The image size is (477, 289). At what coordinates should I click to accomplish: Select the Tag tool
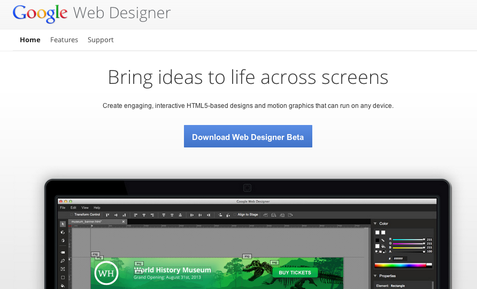tap(63, 252)
